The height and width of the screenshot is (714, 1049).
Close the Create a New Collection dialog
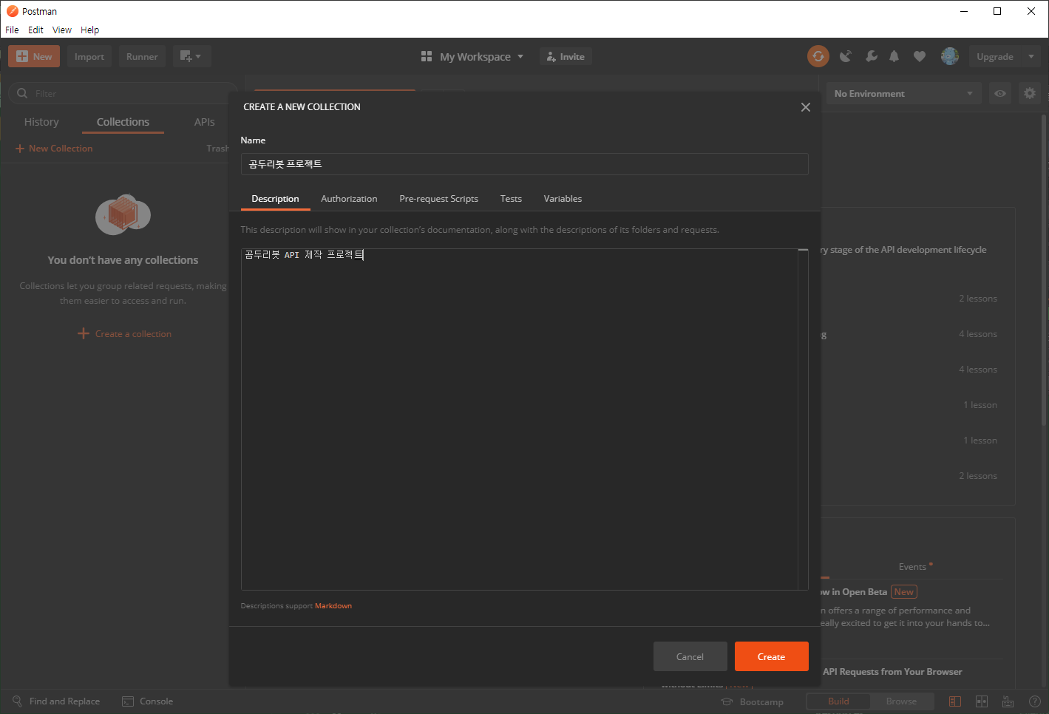[x=806, y=107]
